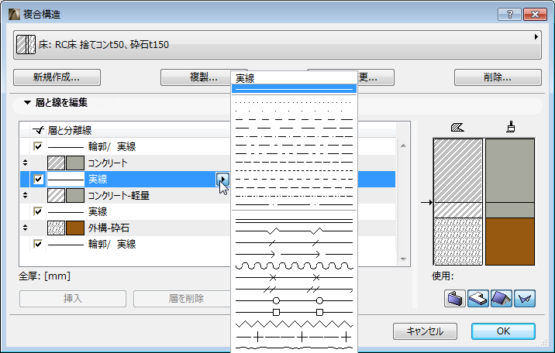Click the paintbrush surface header icon above preview
The width and height of the screenshot is (555, 353).
tap(510, 127)
